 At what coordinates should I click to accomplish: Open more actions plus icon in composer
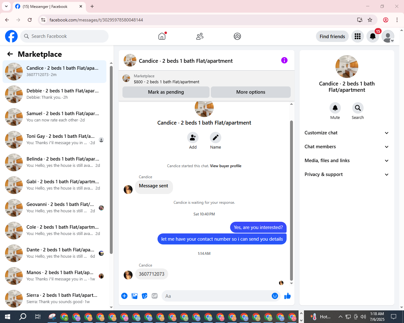tap(124, 296)
